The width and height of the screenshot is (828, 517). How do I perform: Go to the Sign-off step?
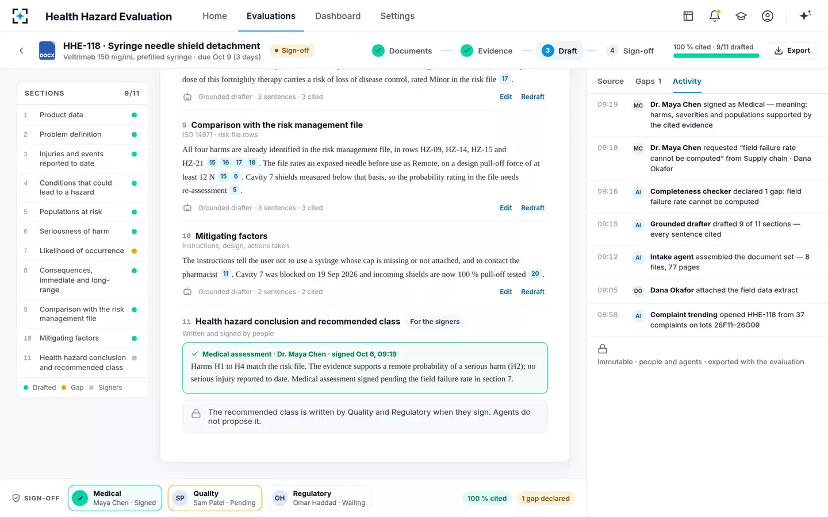(630, 51)
